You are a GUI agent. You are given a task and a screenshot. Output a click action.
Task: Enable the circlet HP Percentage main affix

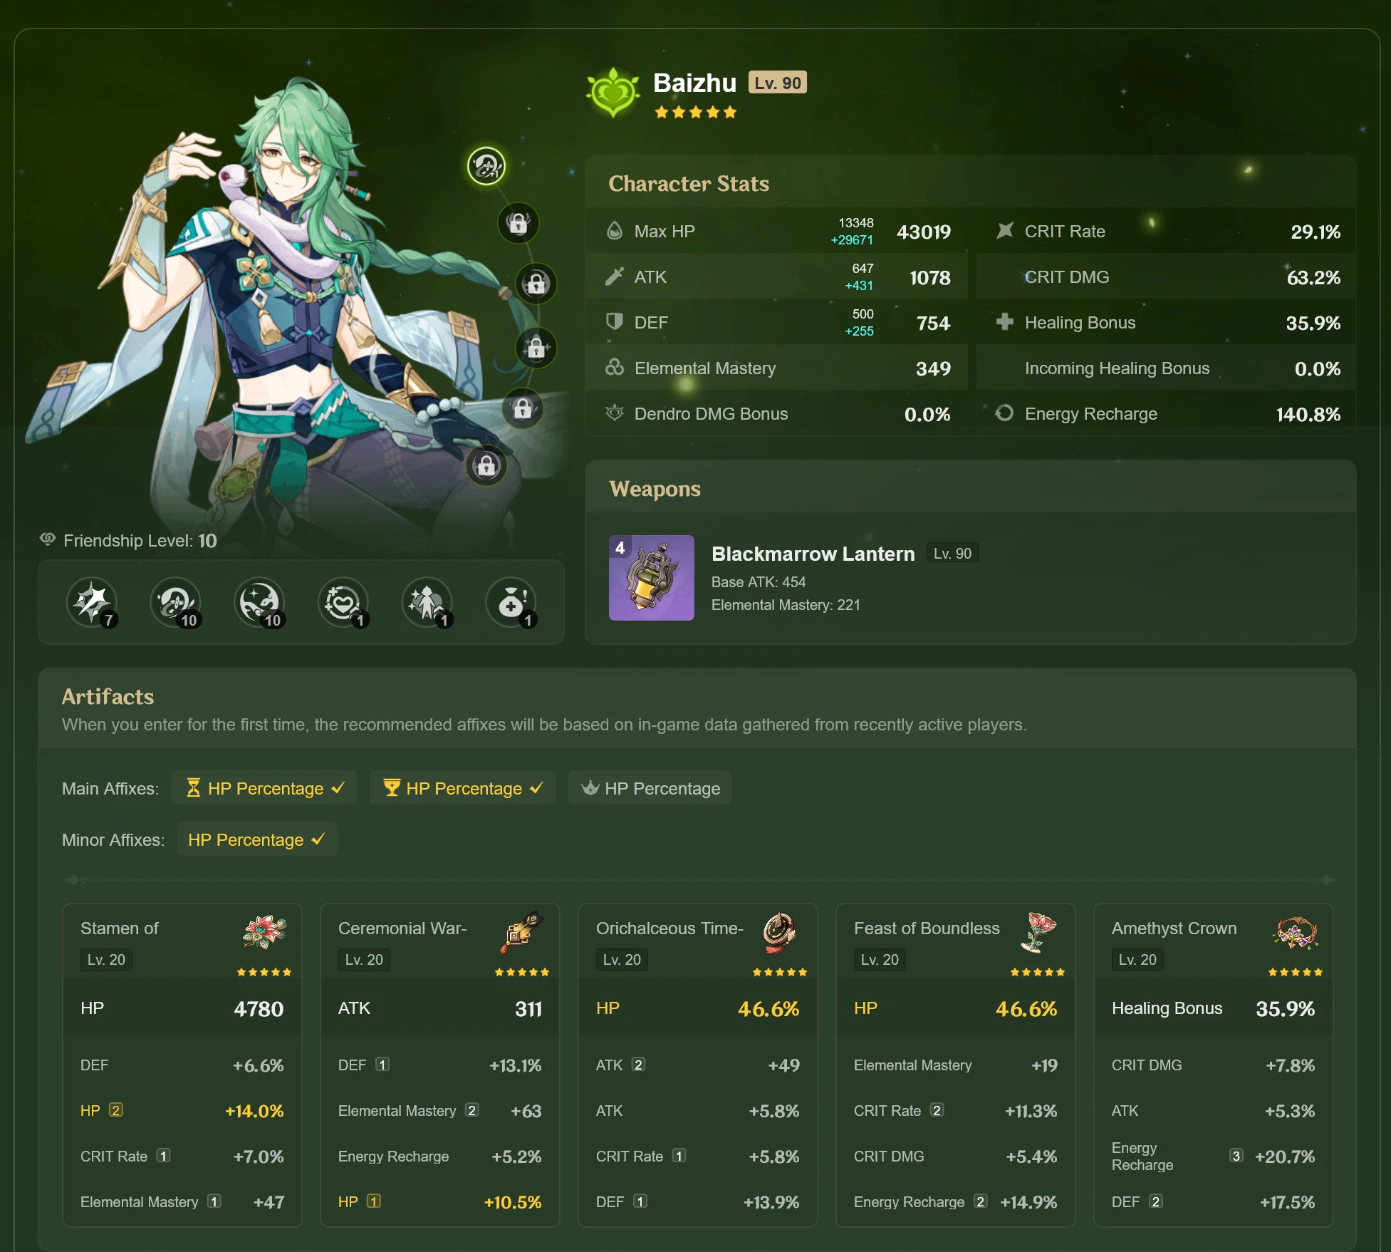tap(650, 788)
